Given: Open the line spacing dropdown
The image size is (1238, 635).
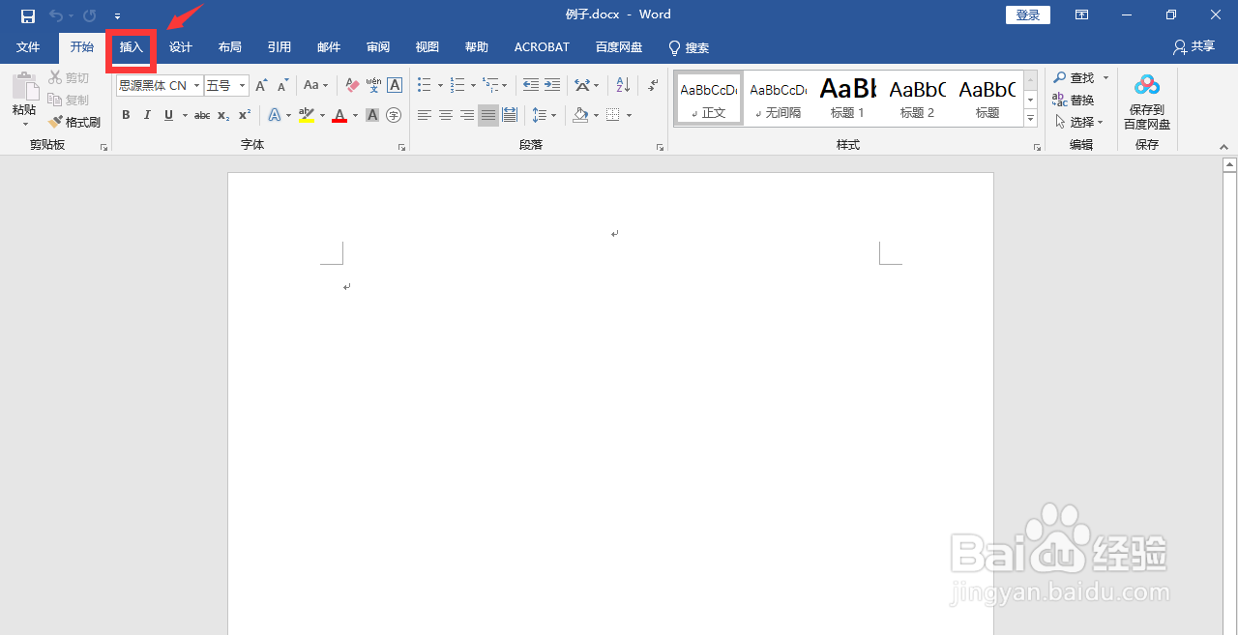Looking at the screenshot, I should click(545, 115).
